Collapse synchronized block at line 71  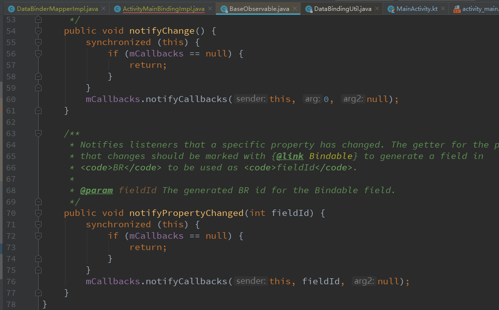click(x=38, y=224)
